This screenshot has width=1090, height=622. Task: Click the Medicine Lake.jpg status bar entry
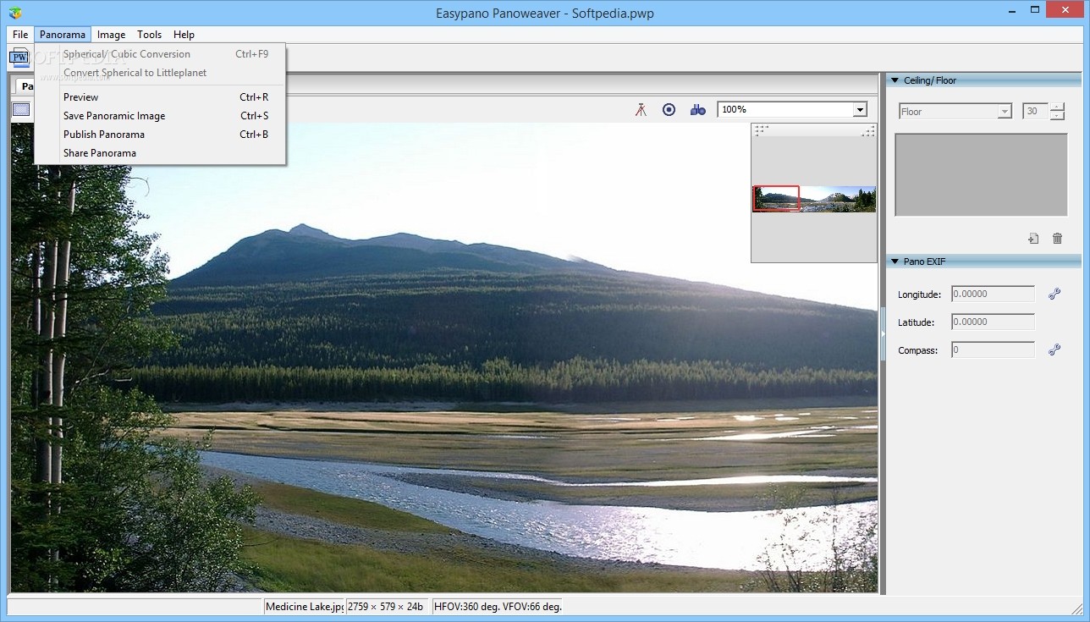coord(304,607)
